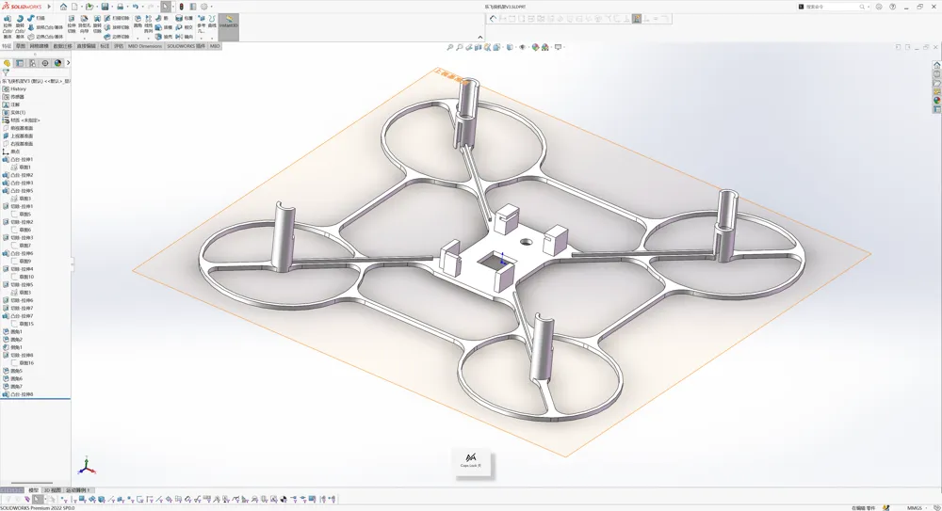Zoom to fit in heads-up toolbar
Viewport: 942px width, 511px height.
pos(450,47)
